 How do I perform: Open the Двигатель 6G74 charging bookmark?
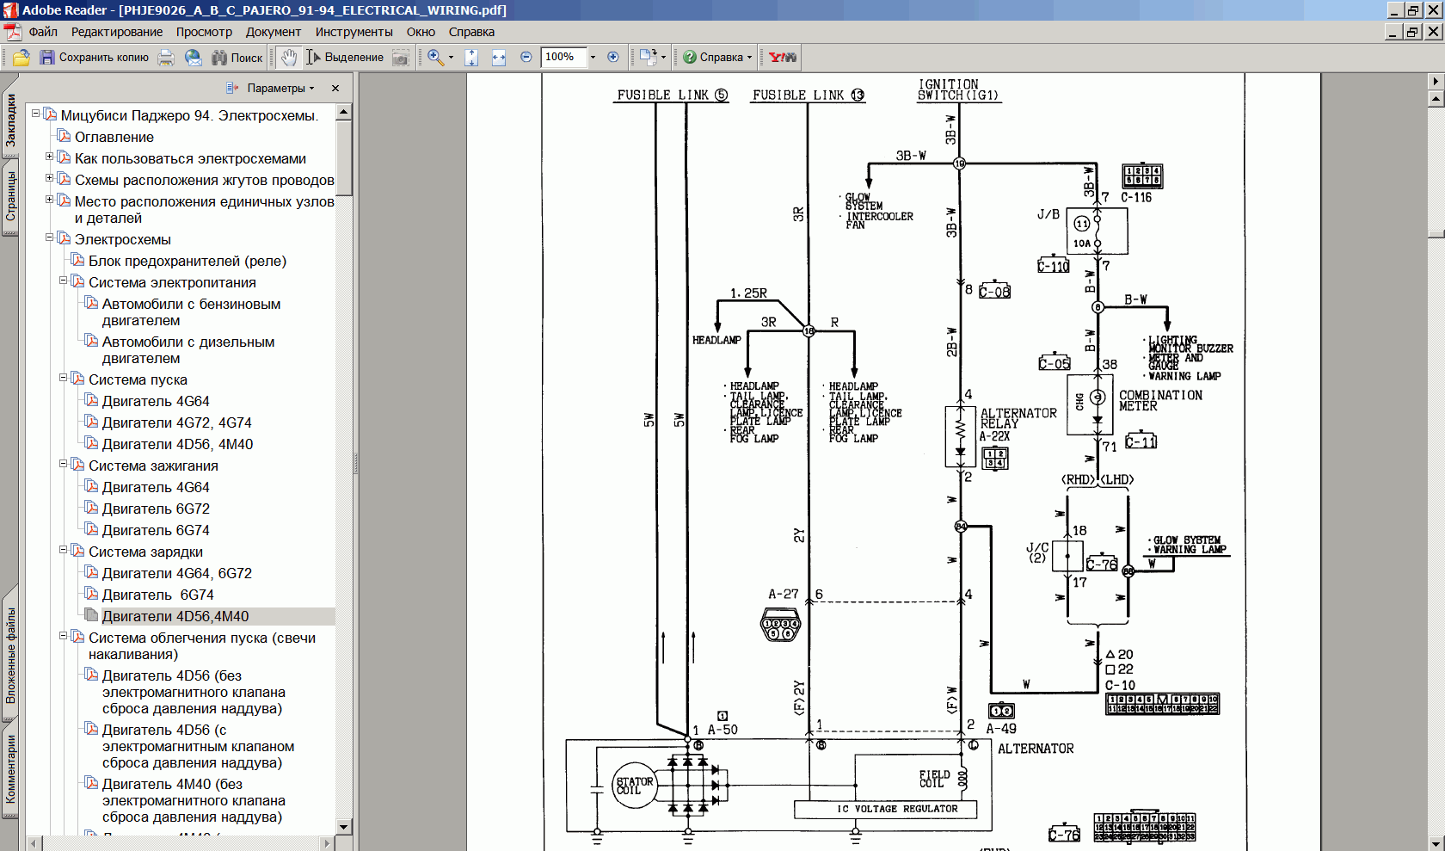tap(157, 595)
